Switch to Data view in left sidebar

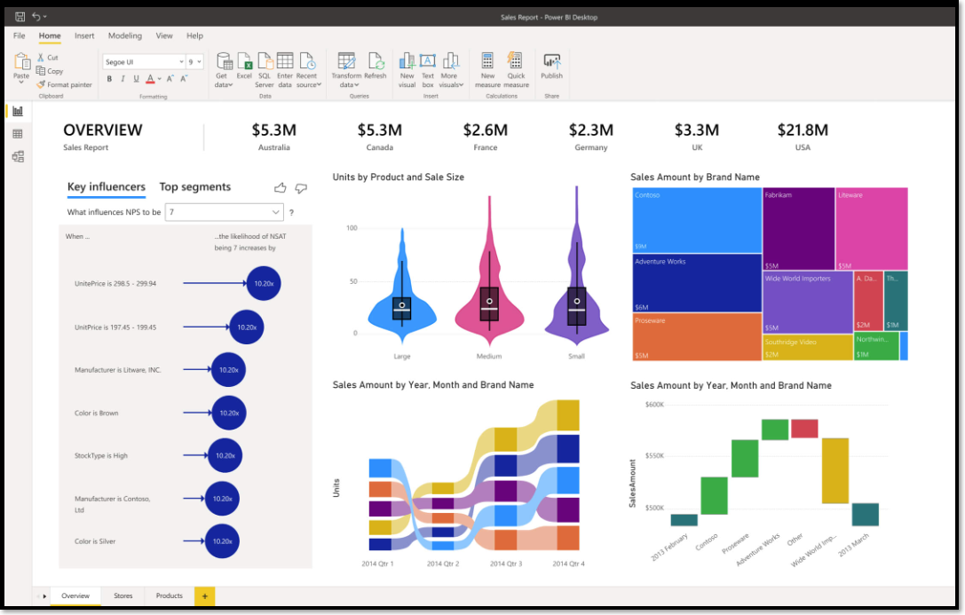point(17,133)
